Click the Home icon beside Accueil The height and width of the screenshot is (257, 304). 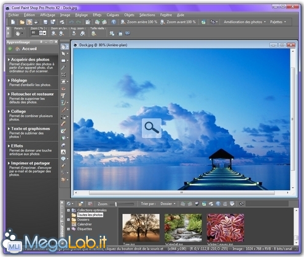coord(18,49)
